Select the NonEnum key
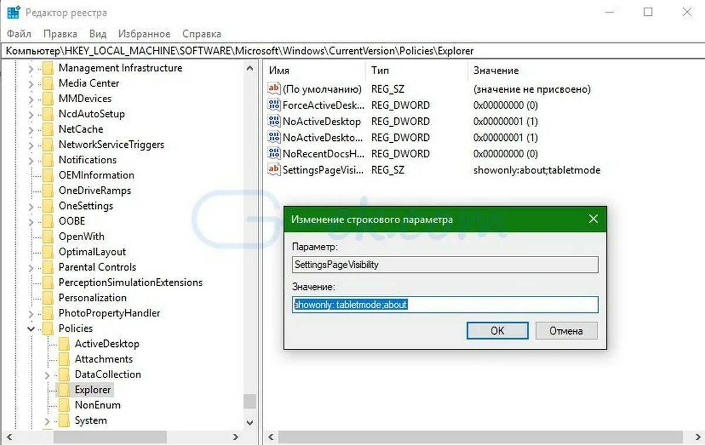705x445 pixels. pyautogui.click(x=98, y=405)
